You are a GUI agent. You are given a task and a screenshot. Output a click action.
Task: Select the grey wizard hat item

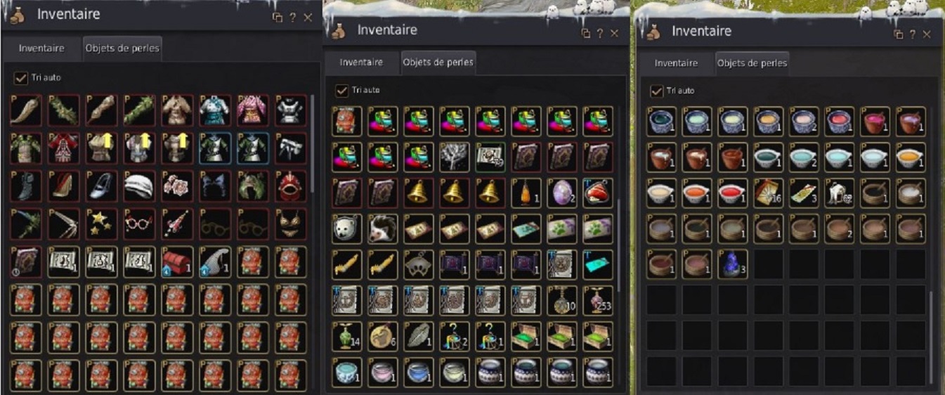(214, 262)
